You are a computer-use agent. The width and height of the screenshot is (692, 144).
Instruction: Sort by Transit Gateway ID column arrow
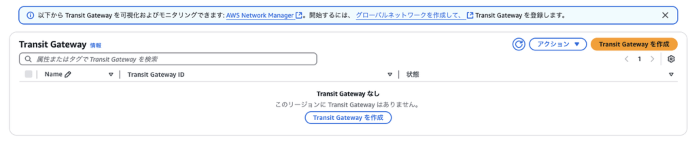click(390, 74)
